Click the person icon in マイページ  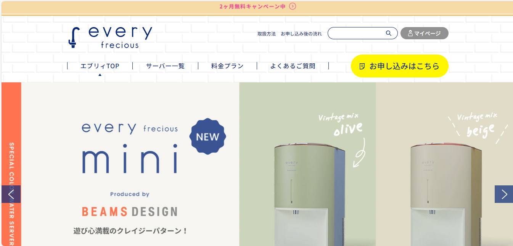coord(410,33)
